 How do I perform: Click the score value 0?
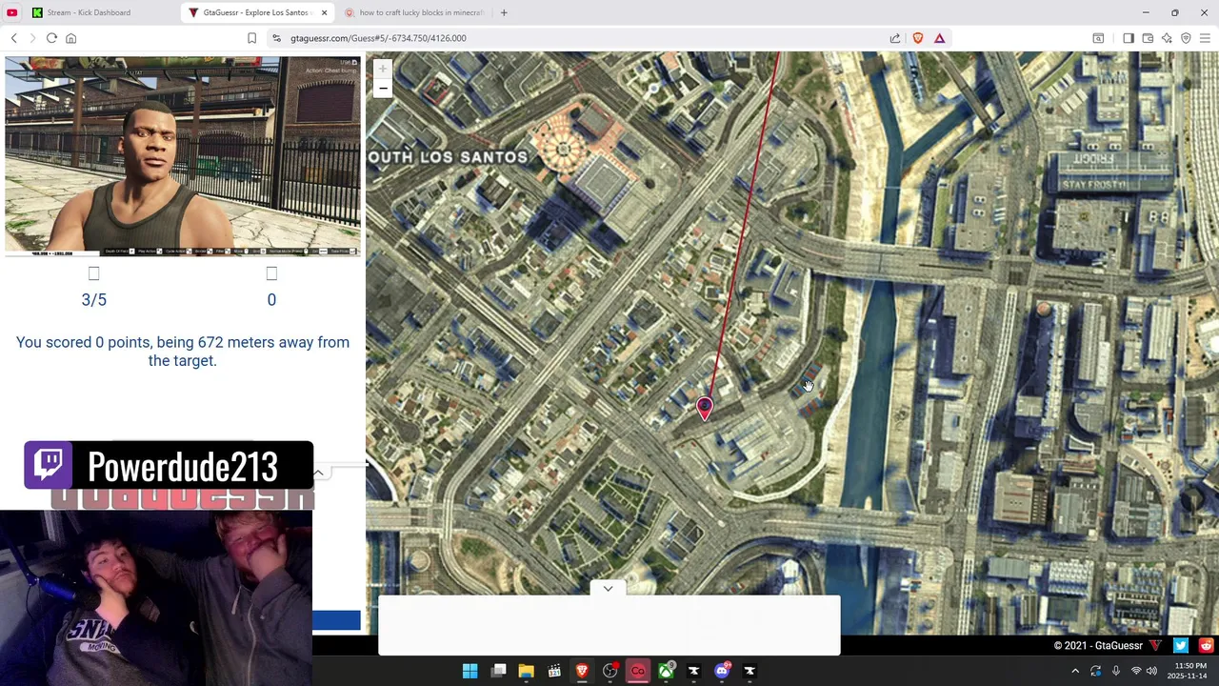tap(271, 299)
